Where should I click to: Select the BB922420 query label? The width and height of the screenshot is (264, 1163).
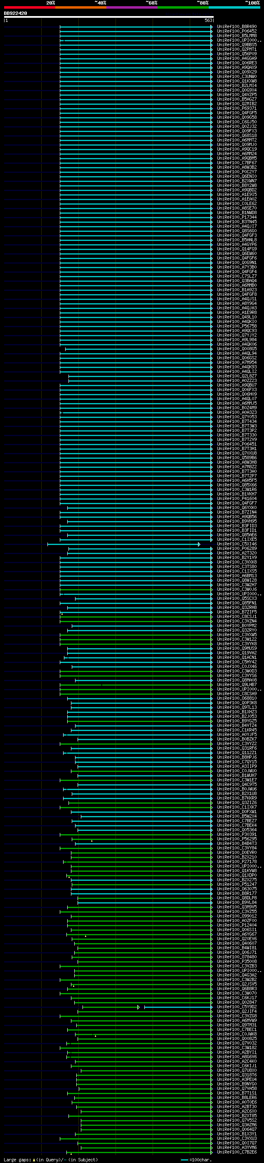15,14
